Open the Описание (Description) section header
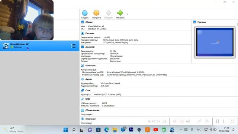Viewport: 238px width, 134px height. (90, 119)
